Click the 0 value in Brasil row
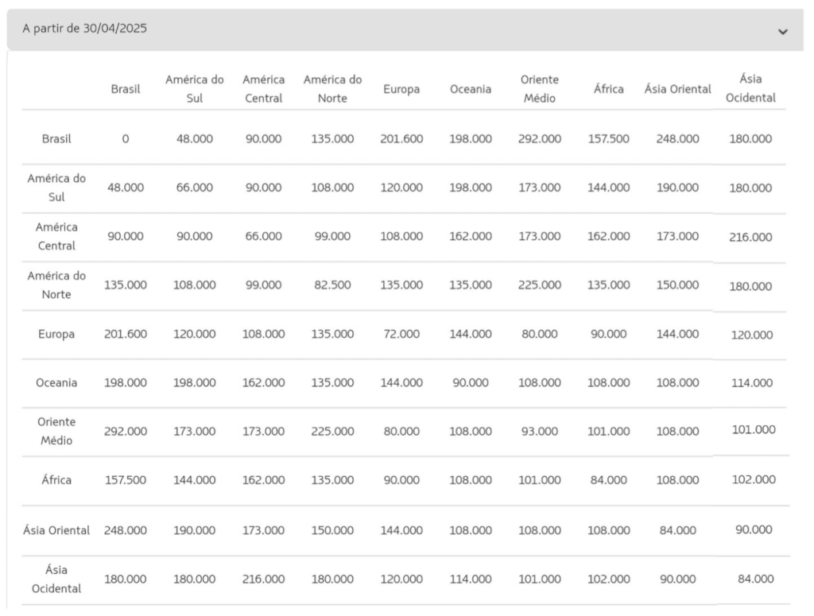Image resolution: width=814 pixels, height=616 pixels. pos(125,139)
